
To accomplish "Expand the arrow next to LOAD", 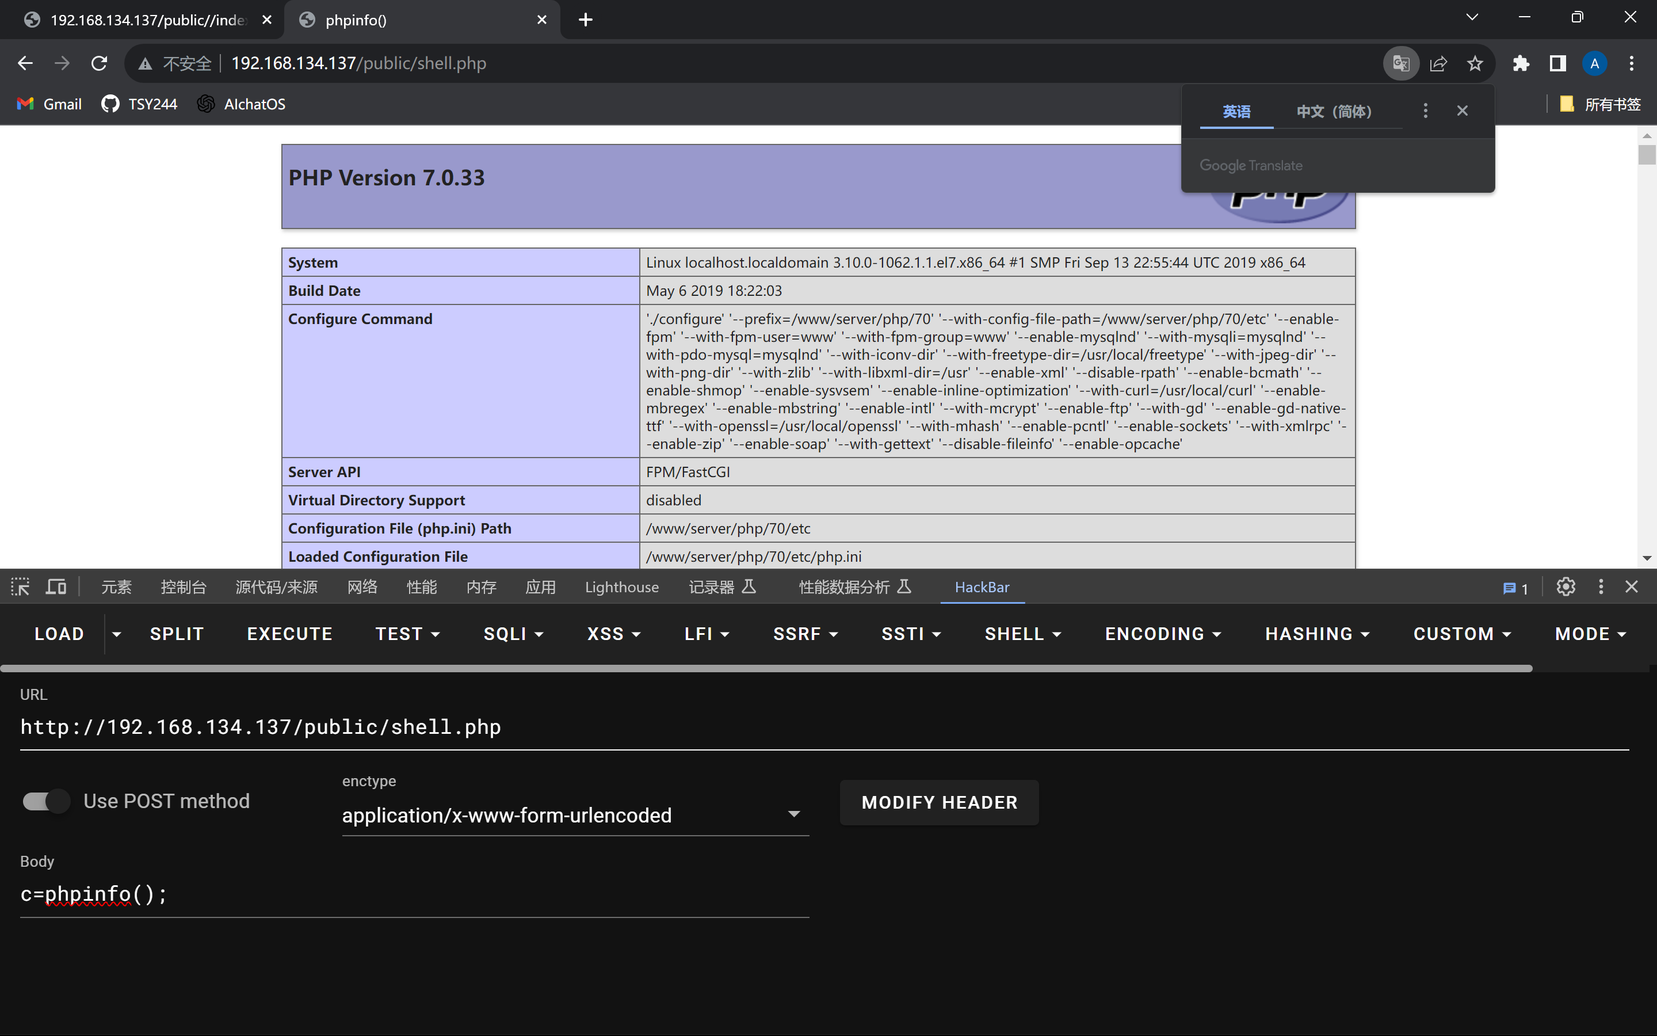I will tap(116, 634).
